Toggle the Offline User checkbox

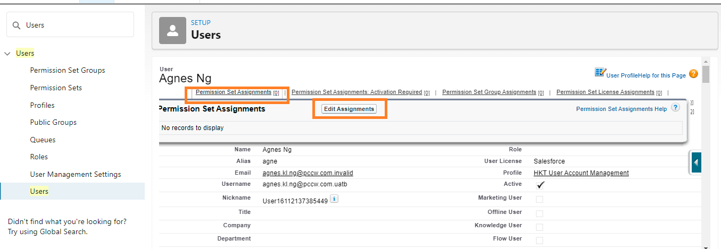540,213
